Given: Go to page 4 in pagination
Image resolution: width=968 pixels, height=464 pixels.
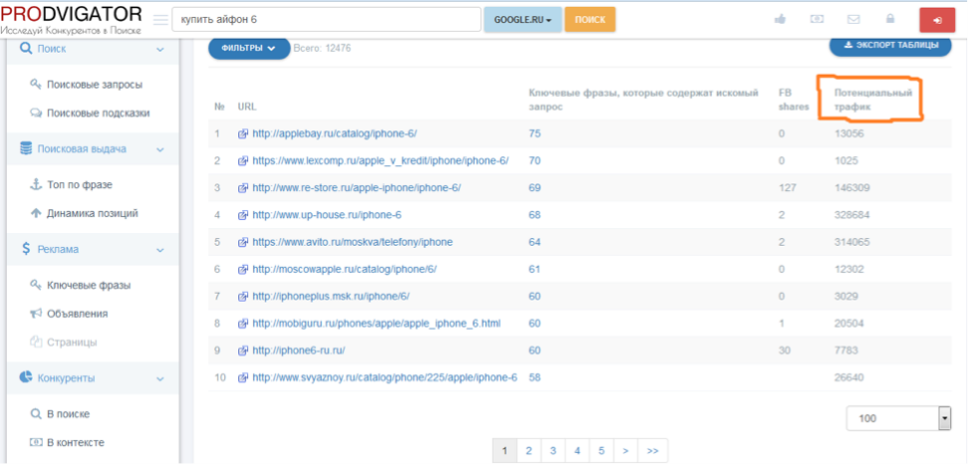Looking at the screenshot, I should [x=577, y=451].
